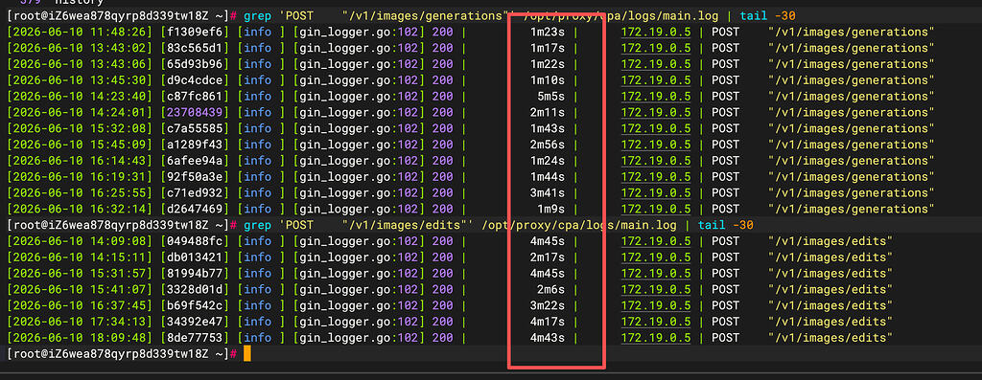Screen dimensions: 982x380
Task: Click the "/v1/images/generations" path in the c7a55585 row
Action: tap(852, 128)
